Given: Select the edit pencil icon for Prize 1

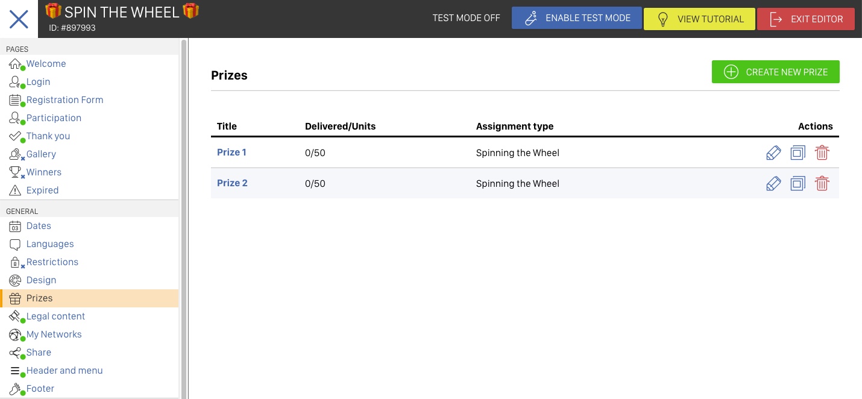Looking at the screenshot, I should [773, 152].
